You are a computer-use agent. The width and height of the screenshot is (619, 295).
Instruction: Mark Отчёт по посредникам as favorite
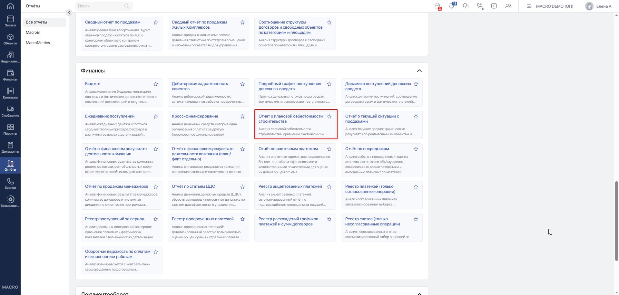[416, 149]
